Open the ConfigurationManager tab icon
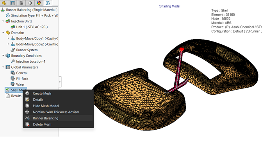The height and width of the screenshot is (141, 262). click(x=21, y=3)
